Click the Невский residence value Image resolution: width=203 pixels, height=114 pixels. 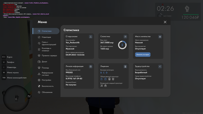(x=139, y=42)
